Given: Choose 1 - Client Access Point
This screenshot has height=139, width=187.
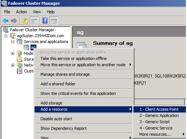Looking at the screenshot, I should [159, 109].
